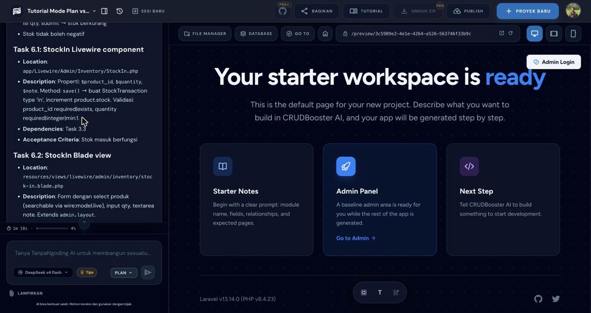591x313 pixels.
Task: Open the GitHub PRO+ integration icon
Action: coord(283,11)
